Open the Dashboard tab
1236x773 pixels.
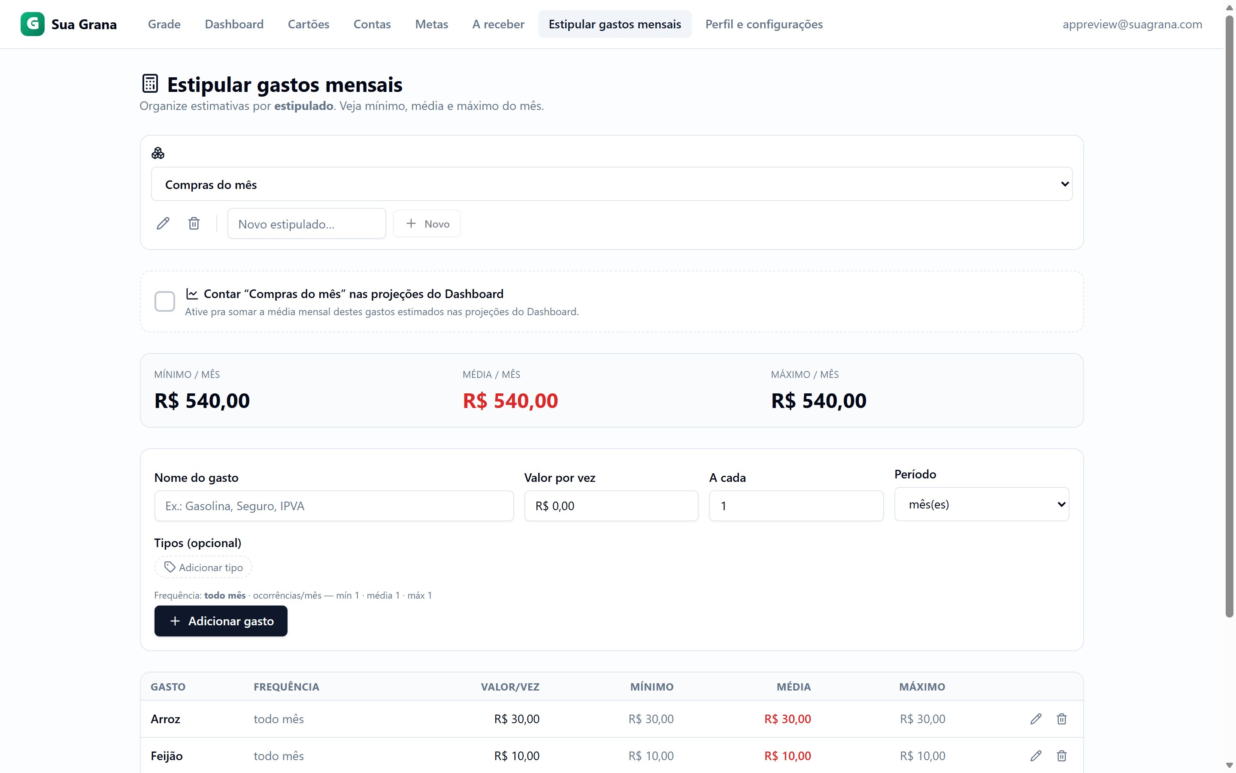point(234,24)
